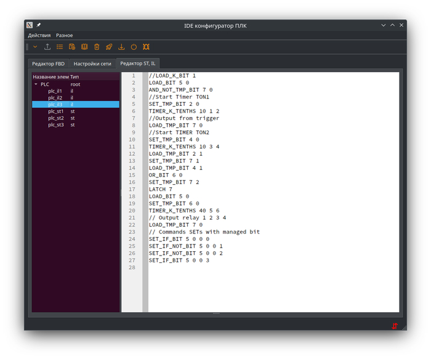Image resolution: width=431 pixels, height=359 pixels.
Task: Click code line SET_IF_BIT 5 0 0 3
Action: click(179, 260)
